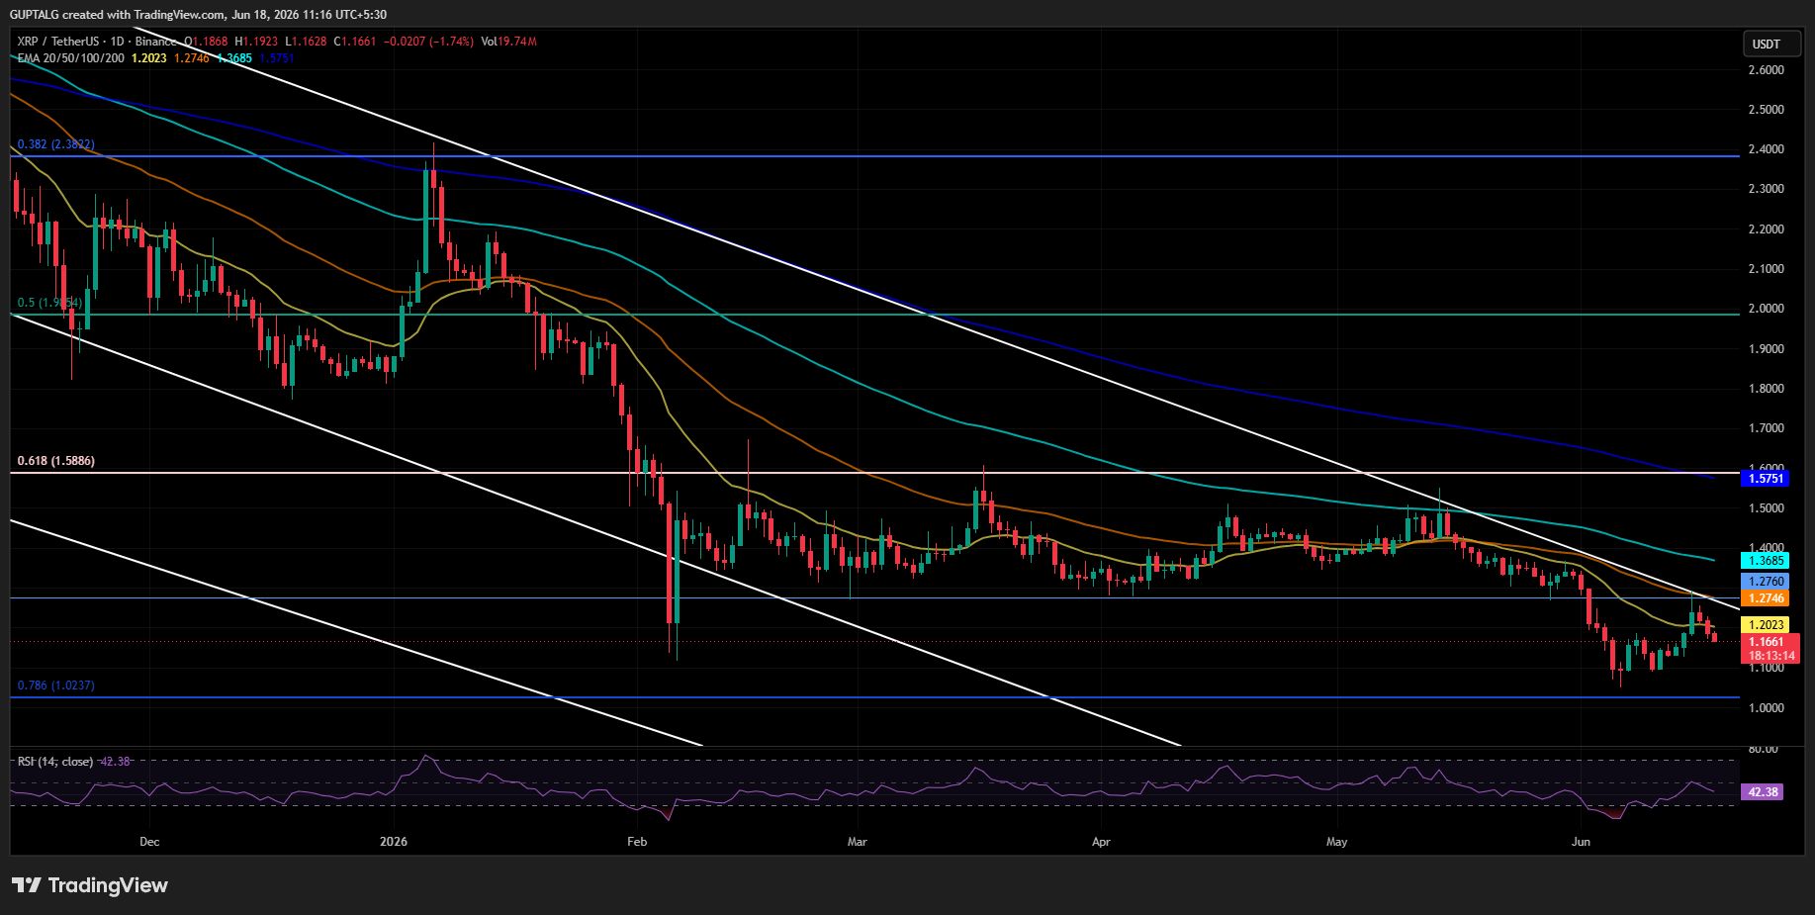Click the orange 1.2746 EMA legend value
1815x915 pixels.
192,58
